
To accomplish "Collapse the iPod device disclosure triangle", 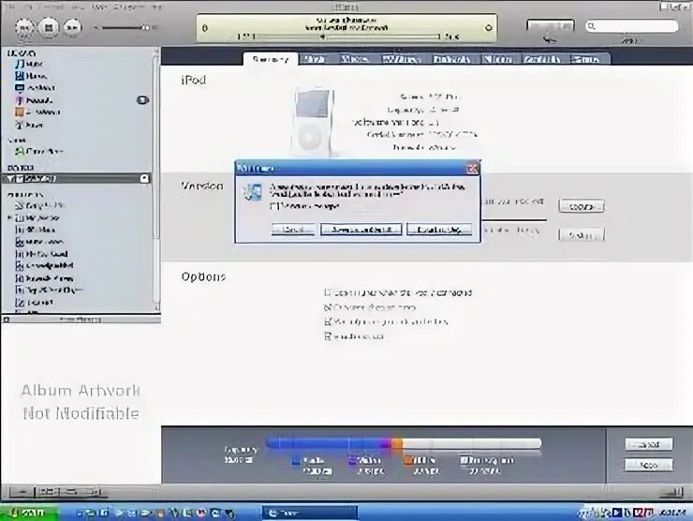I will 9,179.
